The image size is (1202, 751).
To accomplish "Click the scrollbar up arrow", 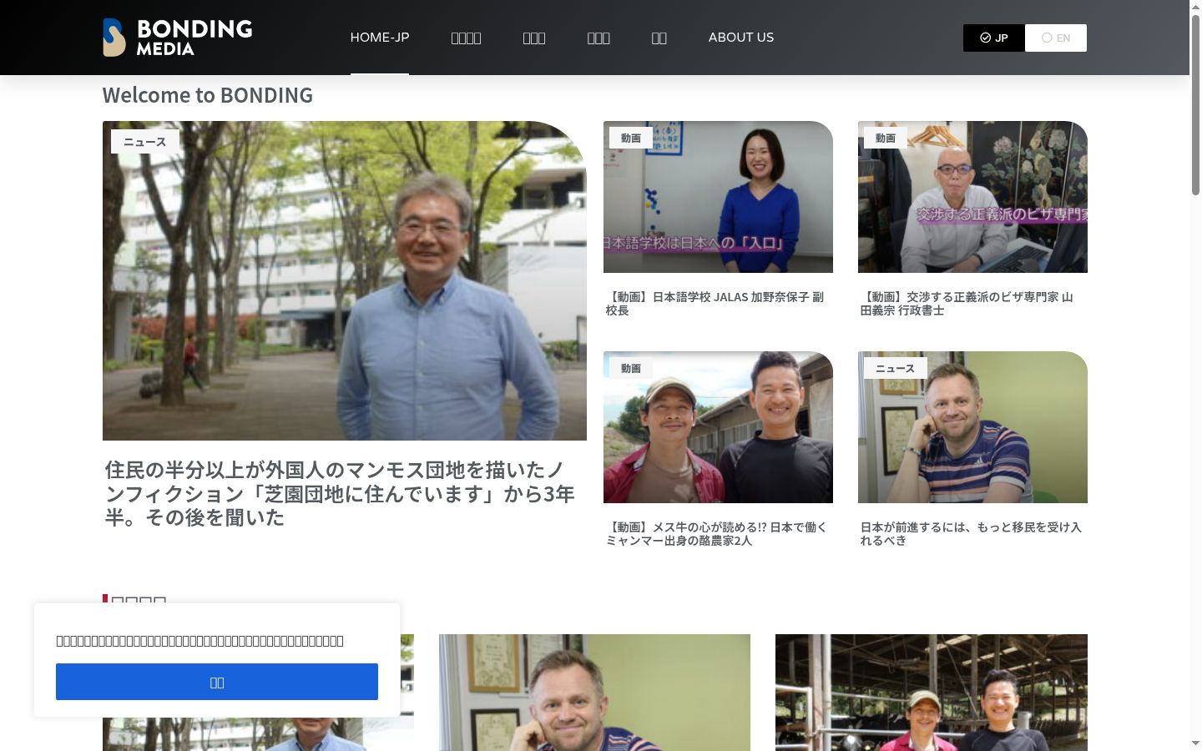I will click(x=1195, y=7).
